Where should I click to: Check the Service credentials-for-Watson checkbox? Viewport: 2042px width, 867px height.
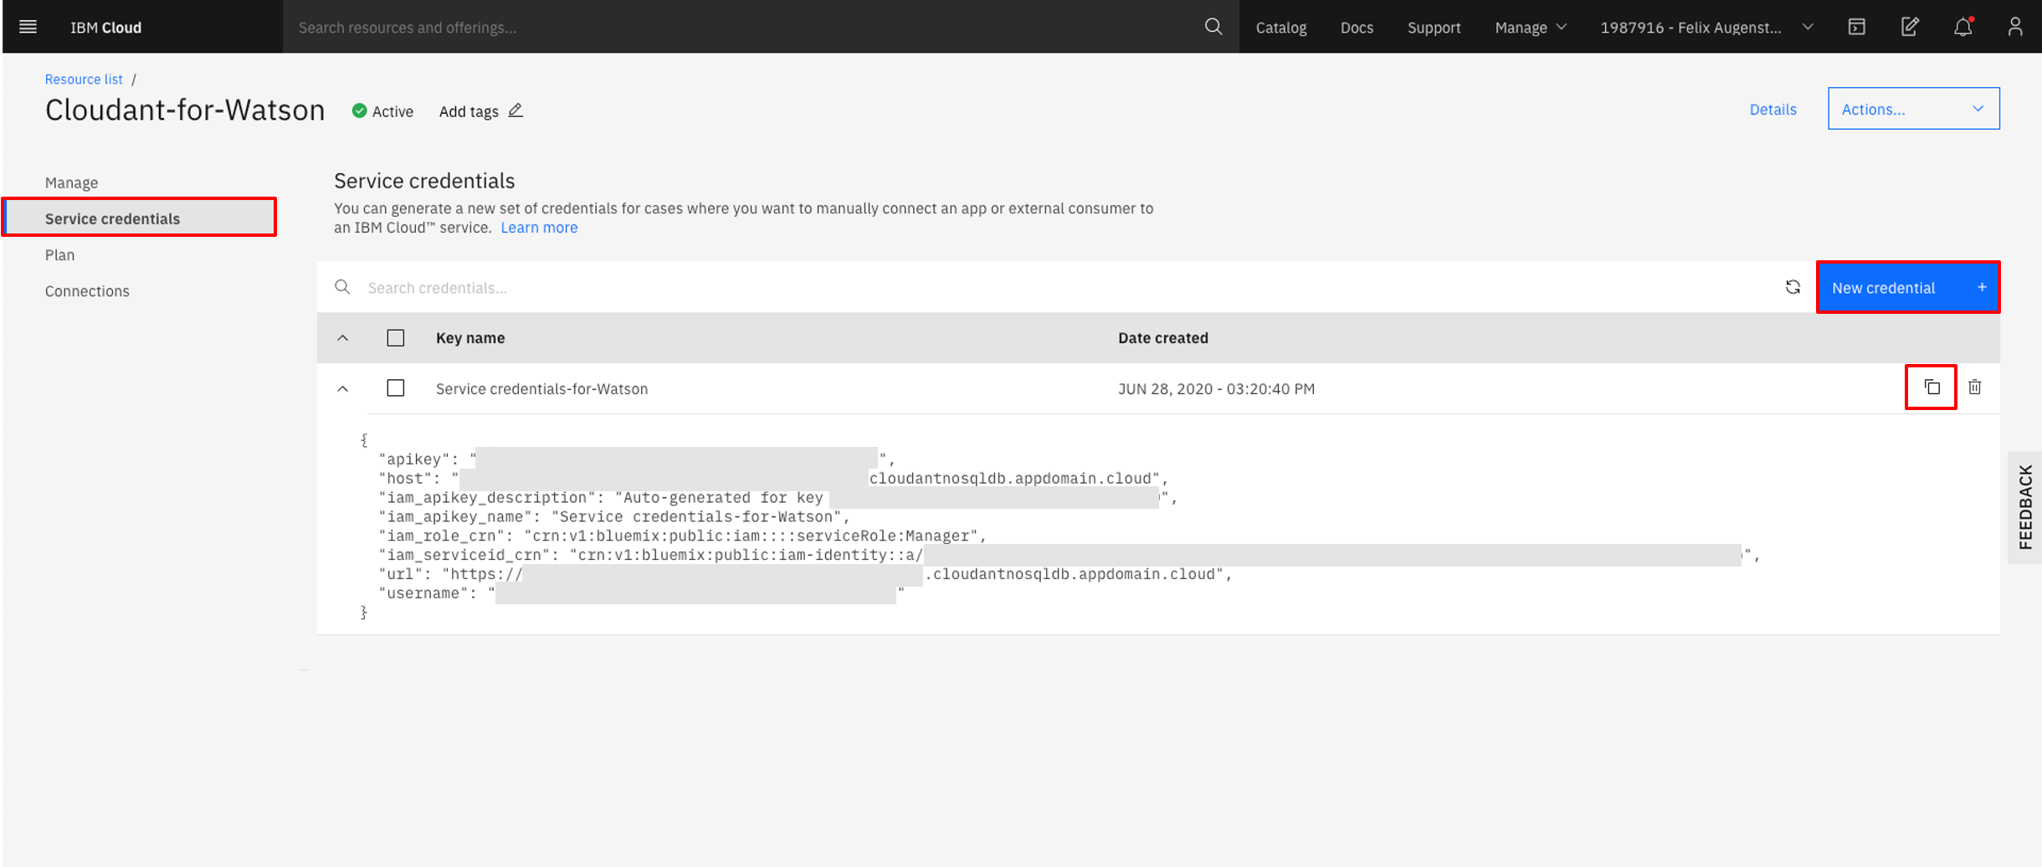pyautogui.click(x=396, y=387)
